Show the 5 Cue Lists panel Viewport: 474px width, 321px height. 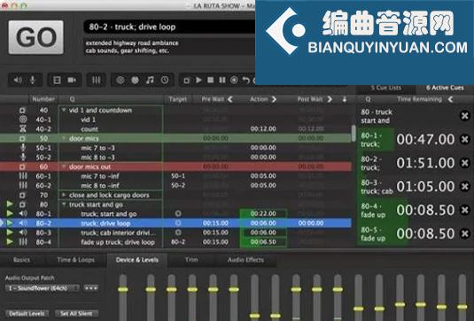pyautogui.click(x=386, y=88)
